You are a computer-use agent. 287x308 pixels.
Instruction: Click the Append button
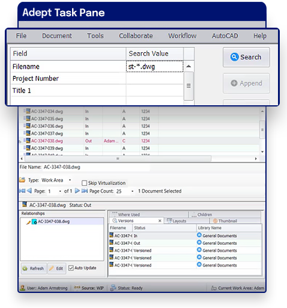(x=246, y=83)
